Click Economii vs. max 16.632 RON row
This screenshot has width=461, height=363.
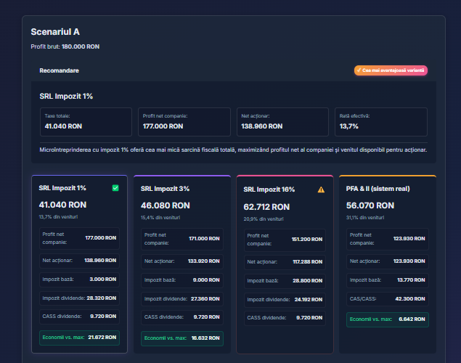pyautogui.click(x=181, y=338)
